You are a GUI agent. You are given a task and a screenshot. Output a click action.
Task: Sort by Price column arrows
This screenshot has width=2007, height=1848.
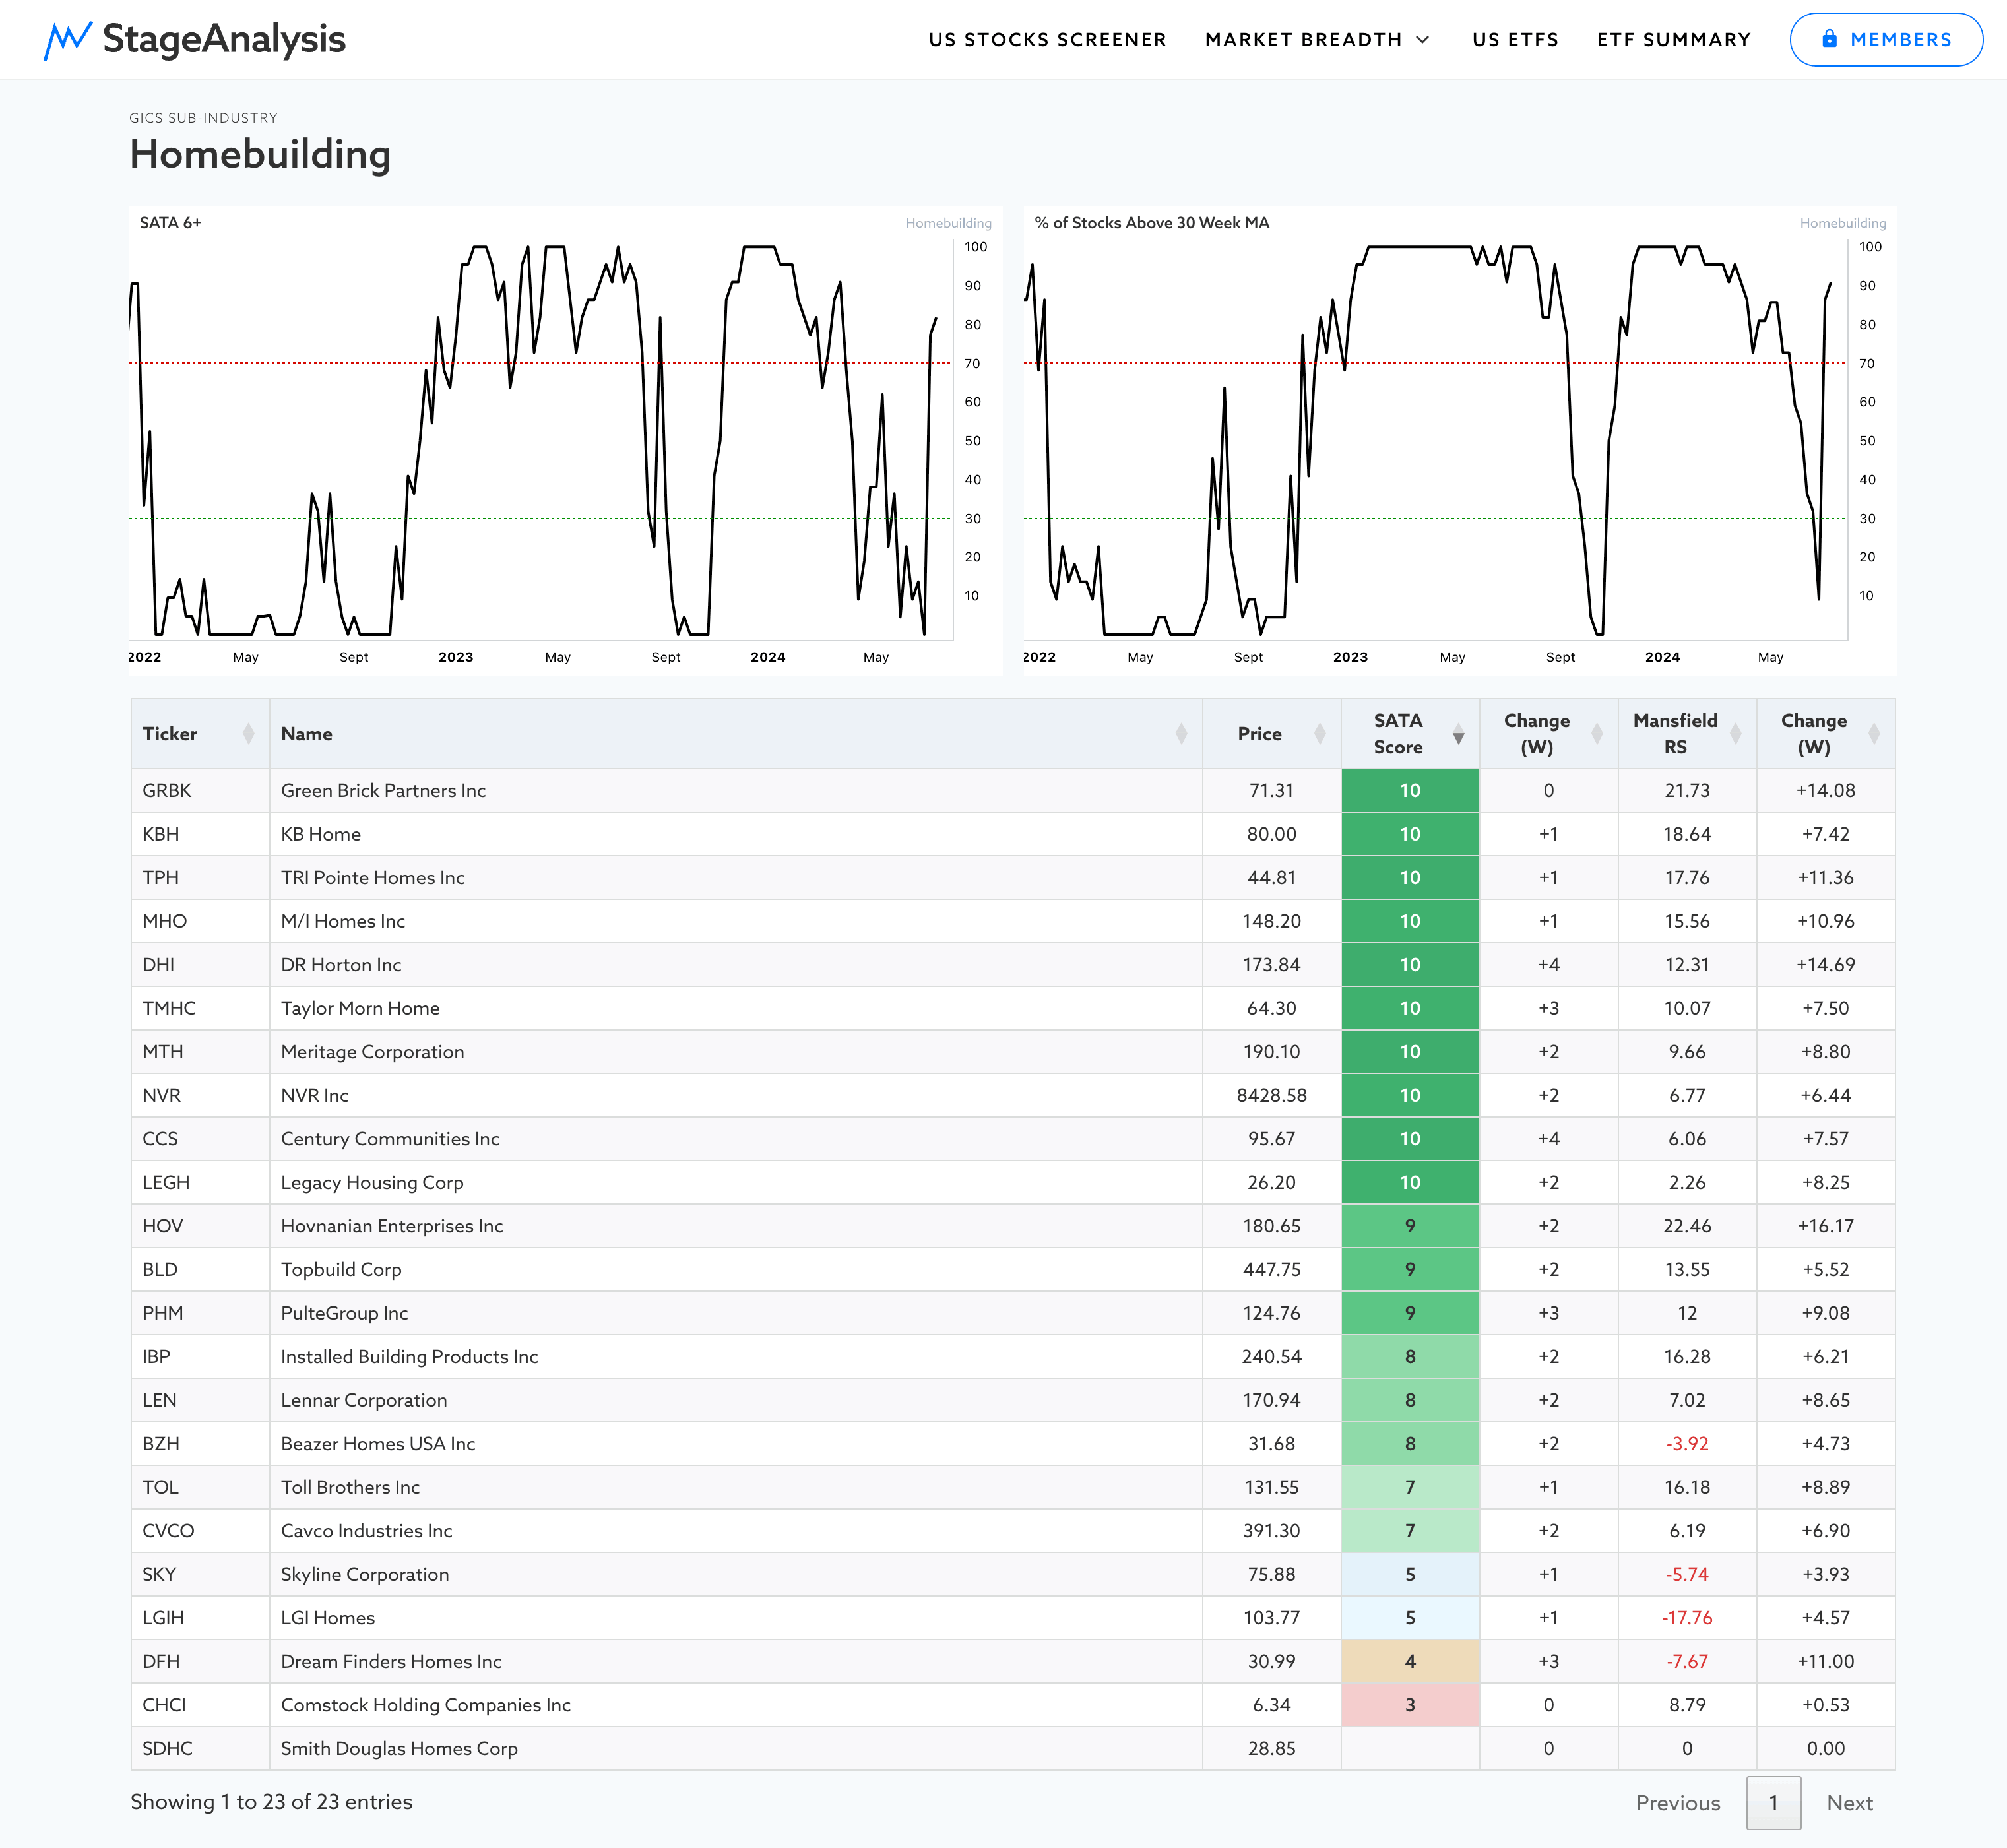[1320, 734]
